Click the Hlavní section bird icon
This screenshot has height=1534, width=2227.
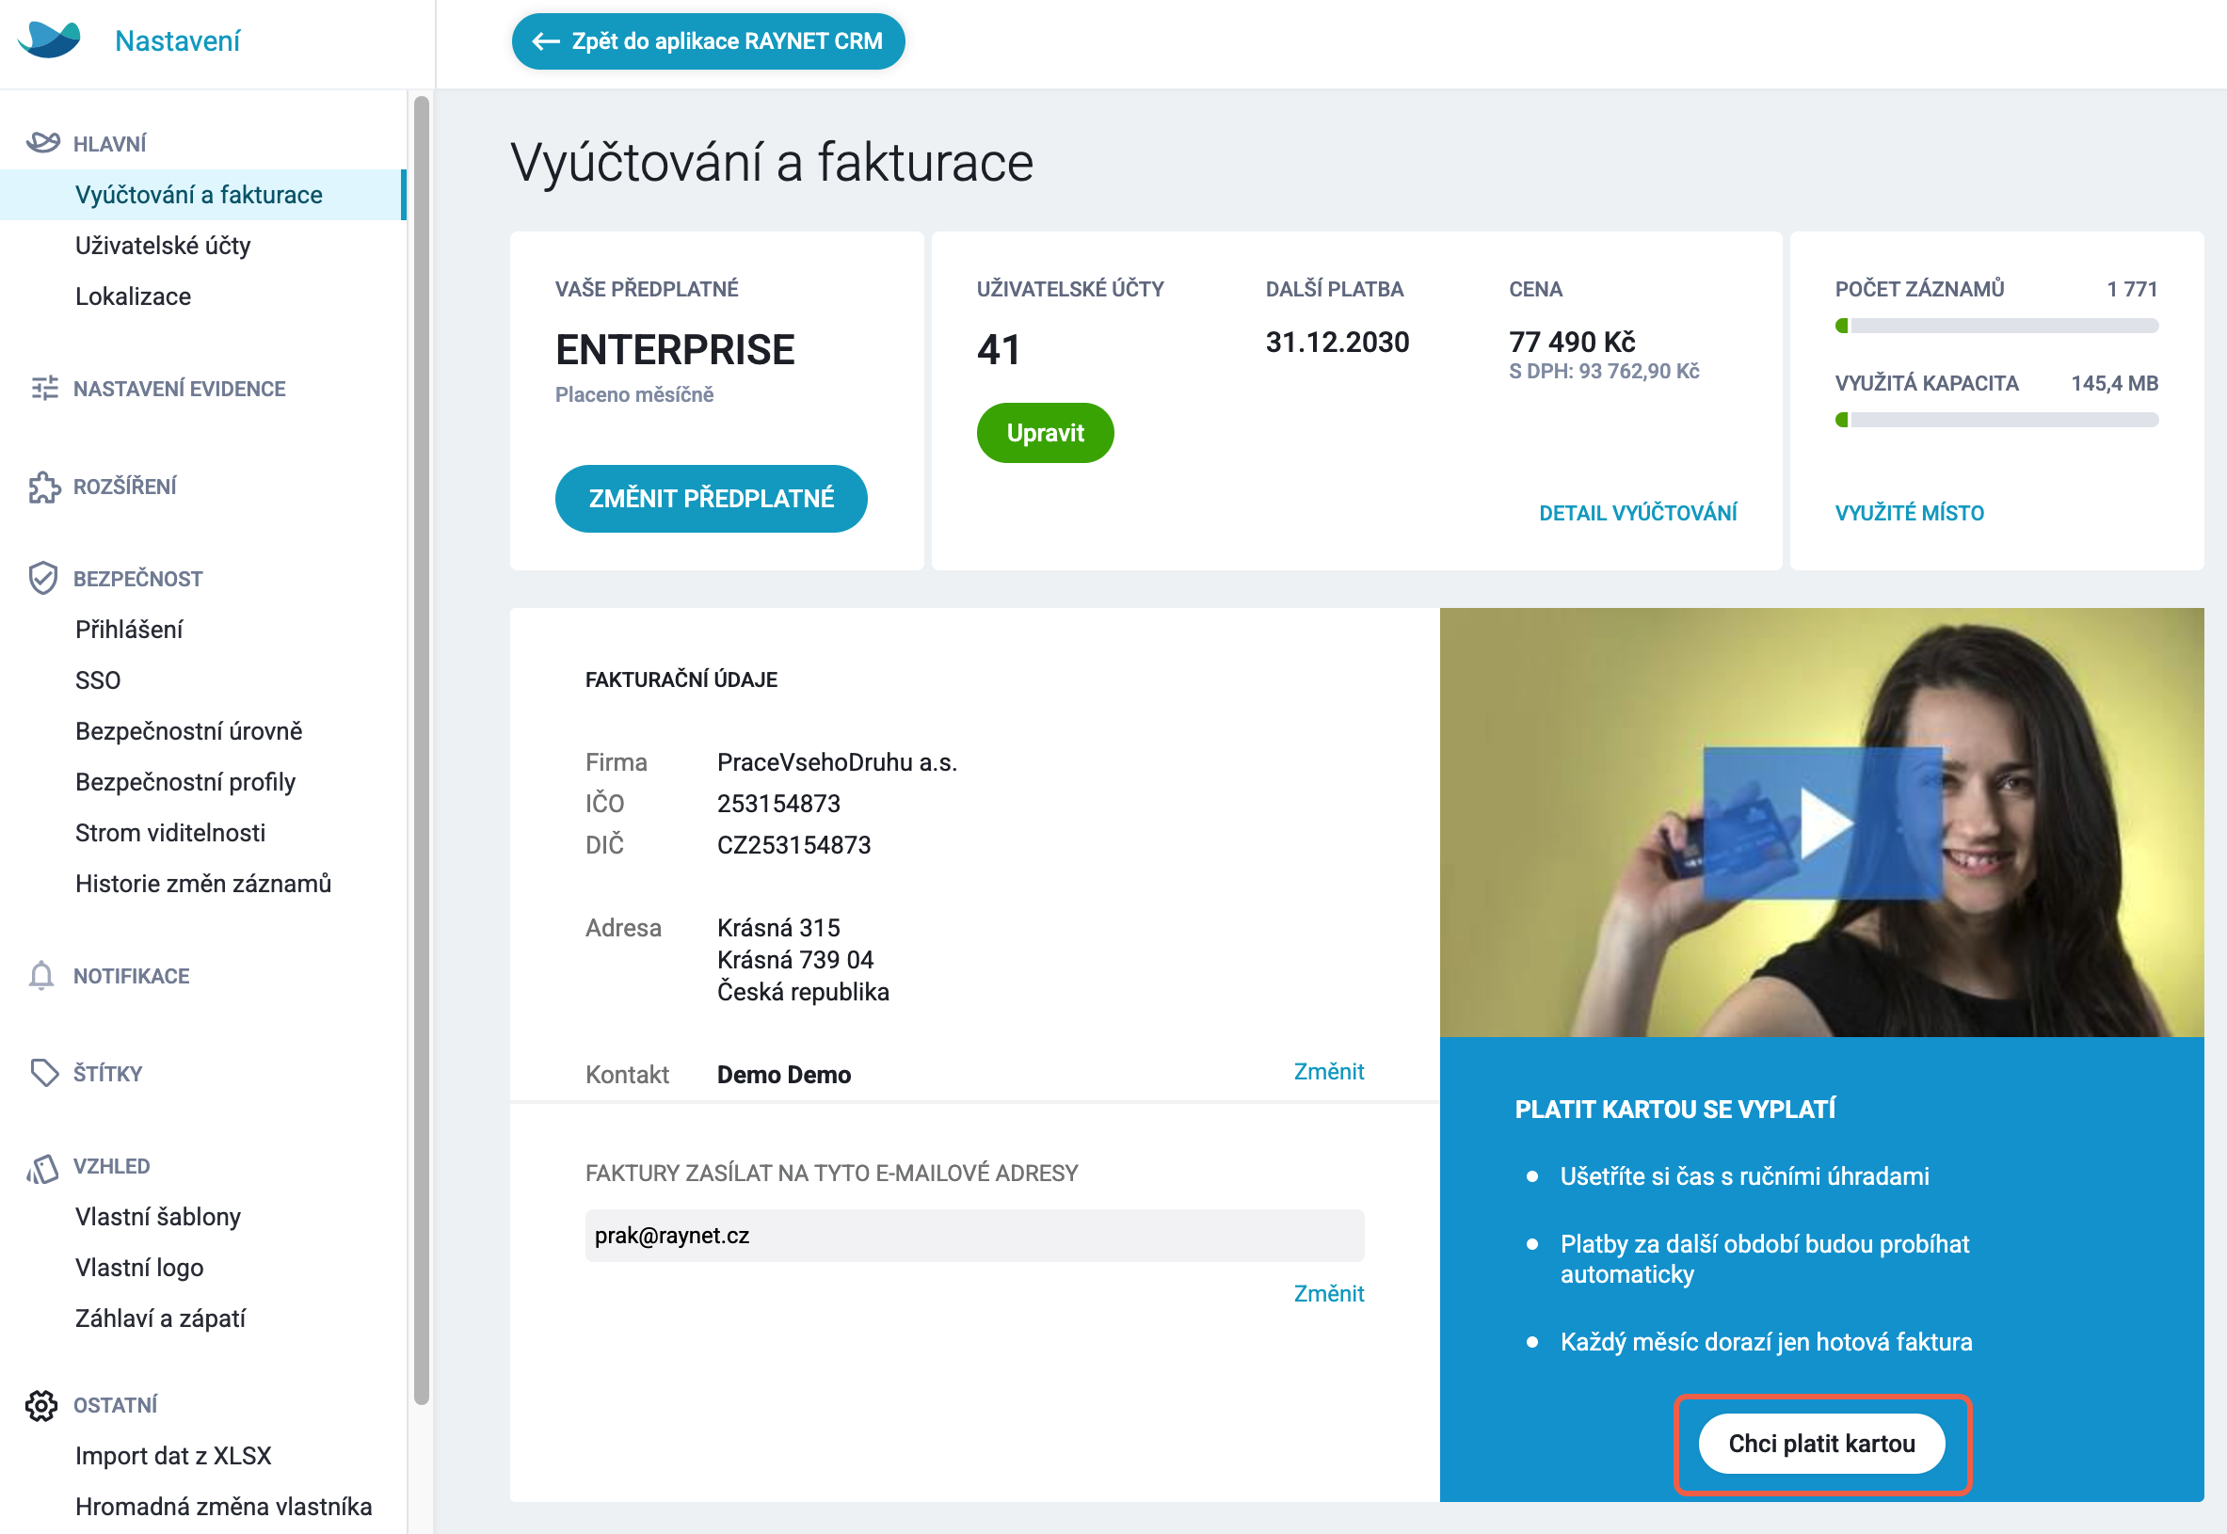click(x=43, y=143)
